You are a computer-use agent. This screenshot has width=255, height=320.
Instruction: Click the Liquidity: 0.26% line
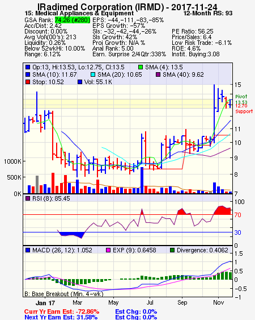(x=45, y=43)
